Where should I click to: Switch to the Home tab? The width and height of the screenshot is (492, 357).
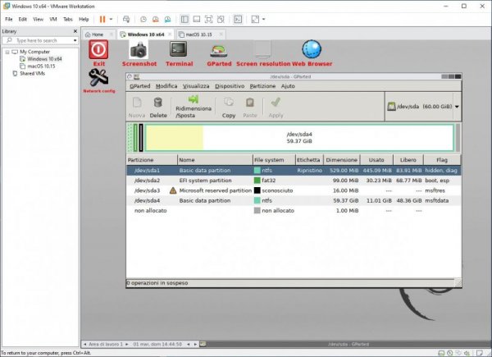pos(98,34)
